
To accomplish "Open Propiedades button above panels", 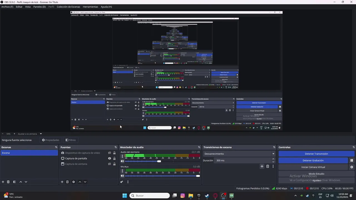I will click(51, 140).
